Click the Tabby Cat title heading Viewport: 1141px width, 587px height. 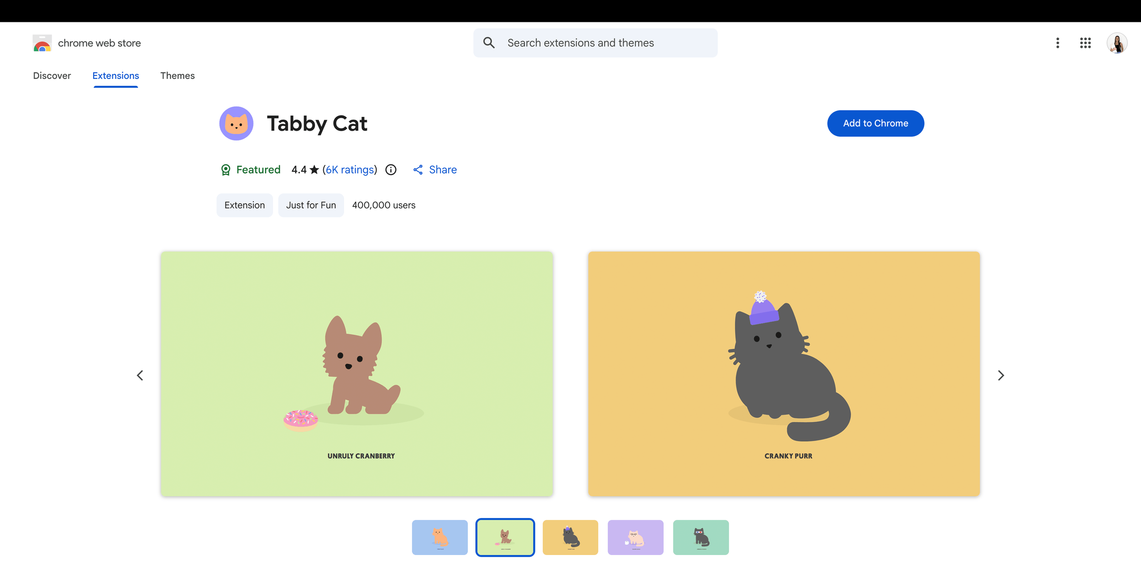pyautogui.click(x=317, y=124)
